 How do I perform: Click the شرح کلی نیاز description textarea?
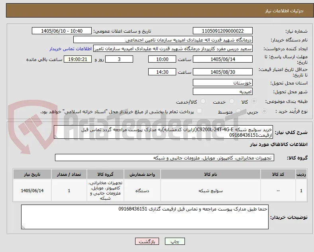(163, 132)
